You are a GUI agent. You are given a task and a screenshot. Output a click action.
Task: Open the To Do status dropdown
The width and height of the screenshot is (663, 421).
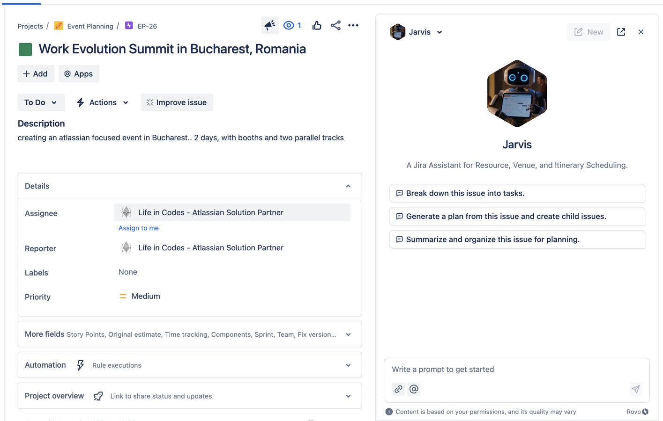[x=41, y=102]
